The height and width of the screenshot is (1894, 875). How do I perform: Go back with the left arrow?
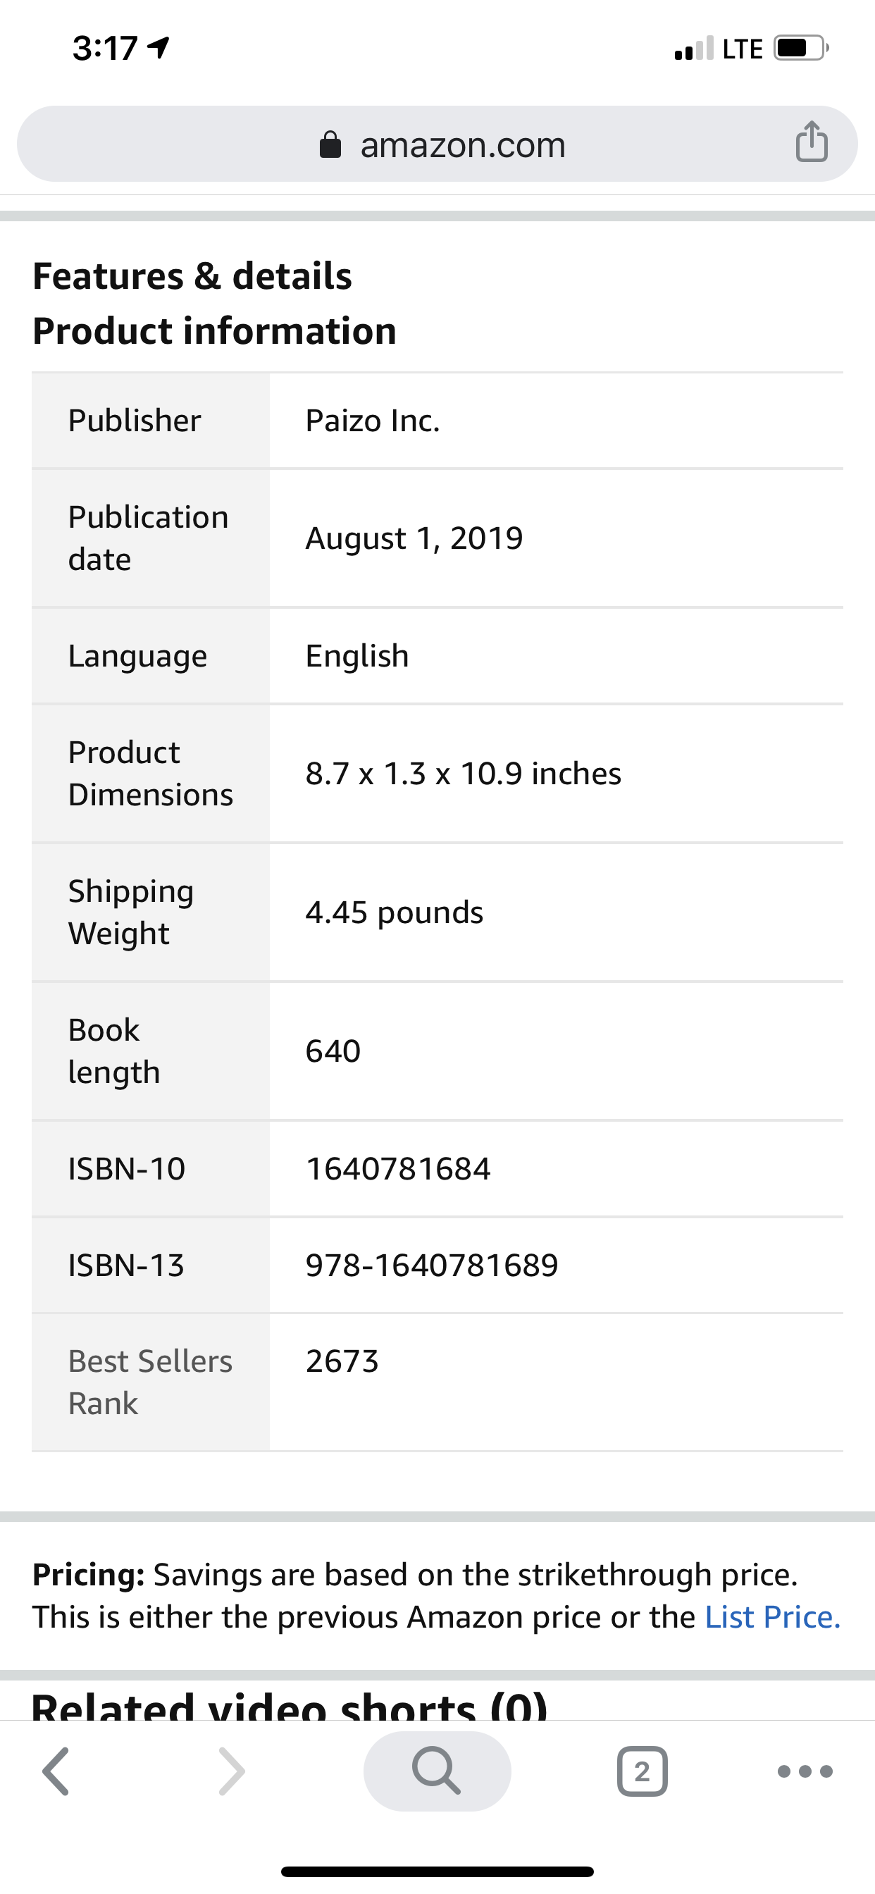coord(56,1771)
